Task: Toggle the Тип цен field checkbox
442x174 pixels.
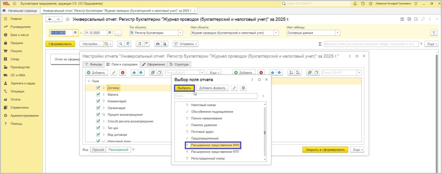Action: [98, 128]
